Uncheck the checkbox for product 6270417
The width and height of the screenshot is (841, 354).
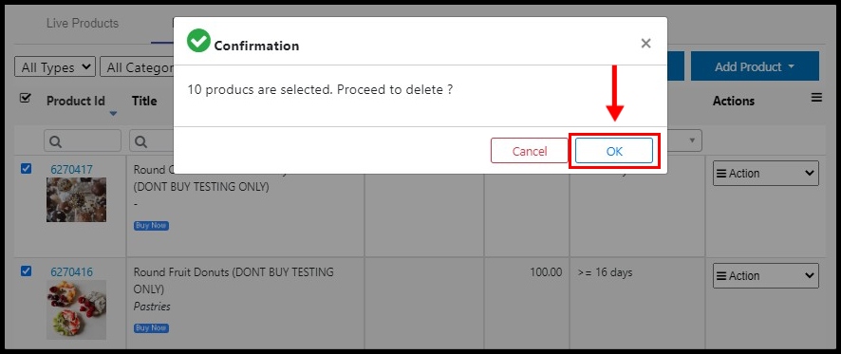(26, 169)
